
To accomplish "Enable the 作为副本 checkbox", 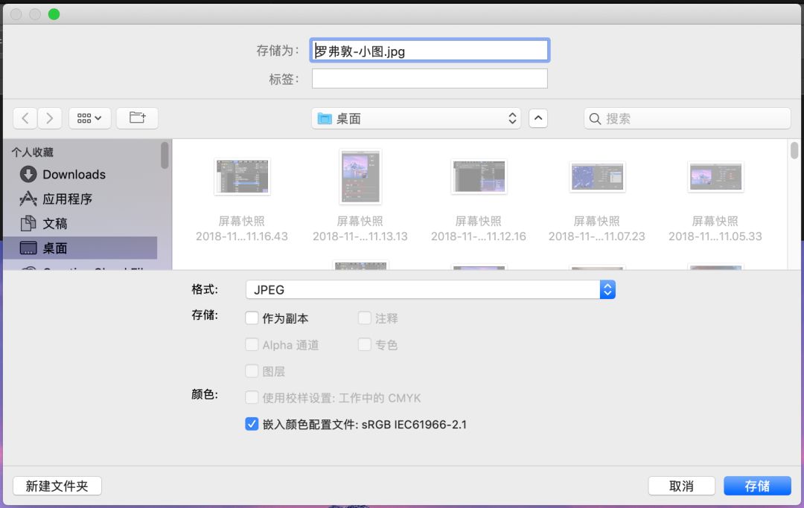I will coord(252,318).
